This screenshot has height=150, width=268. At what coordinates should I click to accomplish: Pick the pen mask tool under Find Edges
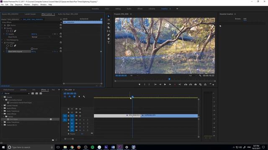tap(15, 45)
